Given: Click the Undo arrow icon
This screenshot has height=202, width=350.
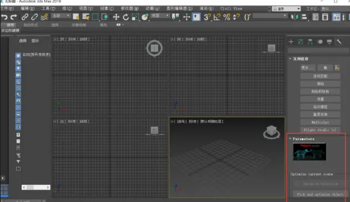Looking at the screenshot, I should [x=4, y=17].
